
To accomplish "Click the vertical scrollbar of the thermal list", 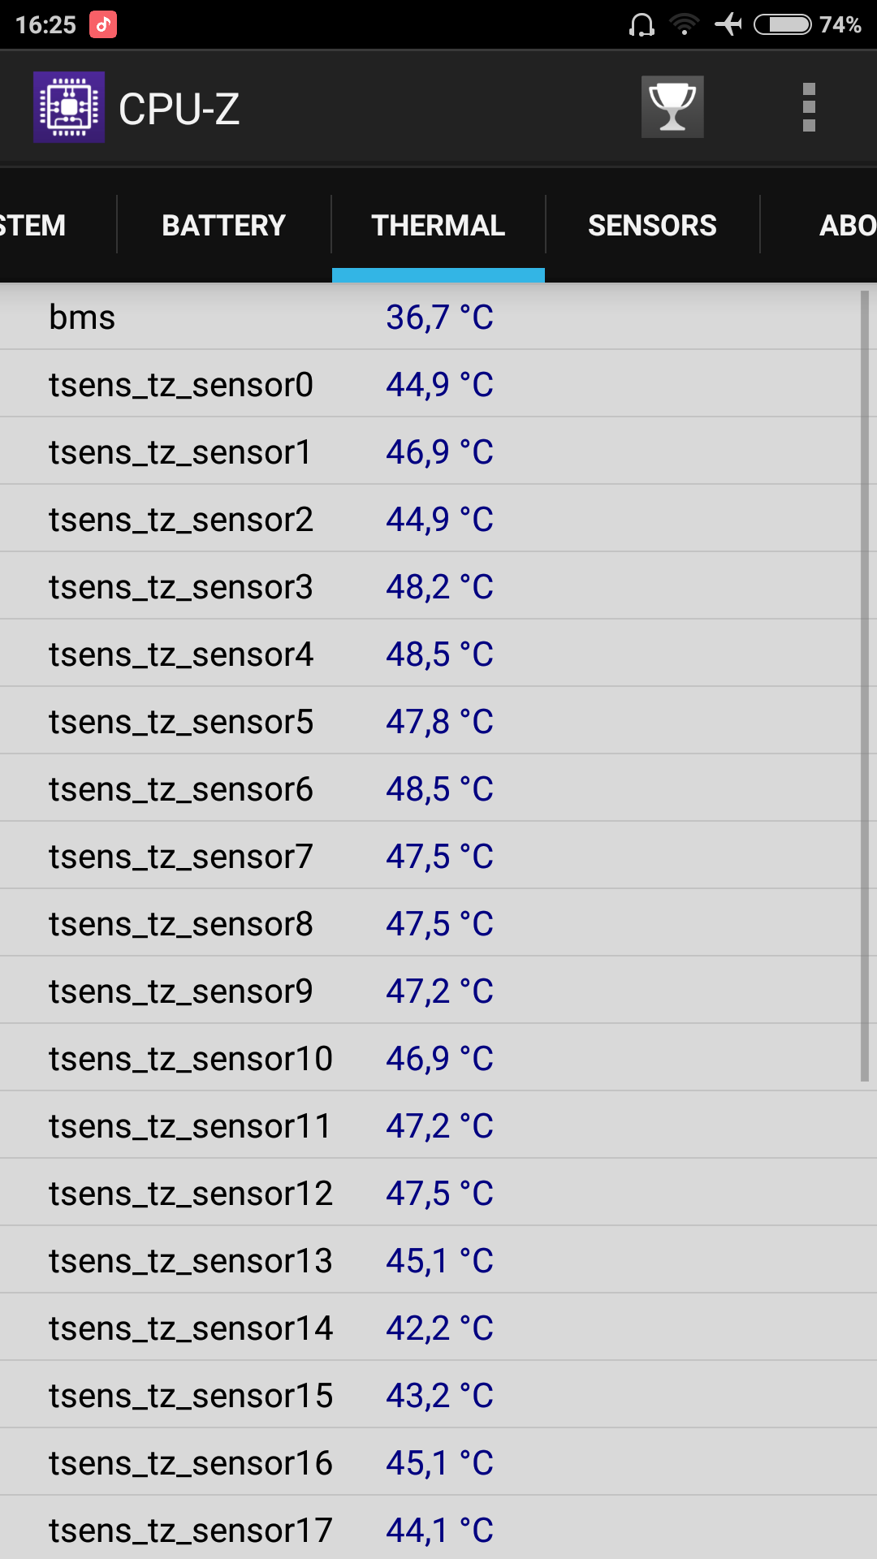I will coord(865,686).
